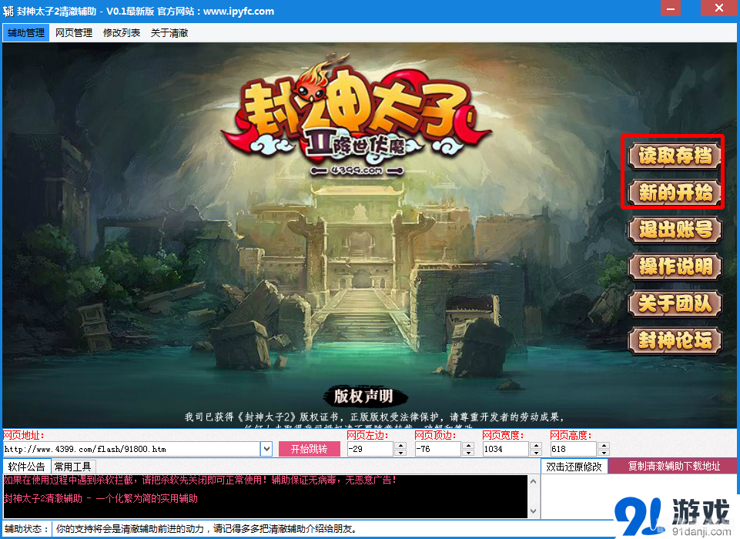Open the 封神论坛 forum from the game menu

tap(674, 341)
